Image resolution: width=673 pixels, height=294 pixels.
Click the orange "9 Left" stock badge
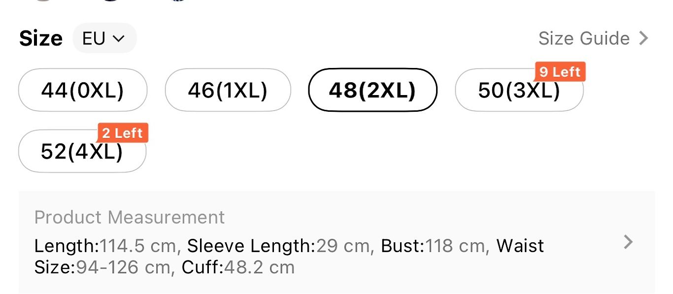click(560, 72)
